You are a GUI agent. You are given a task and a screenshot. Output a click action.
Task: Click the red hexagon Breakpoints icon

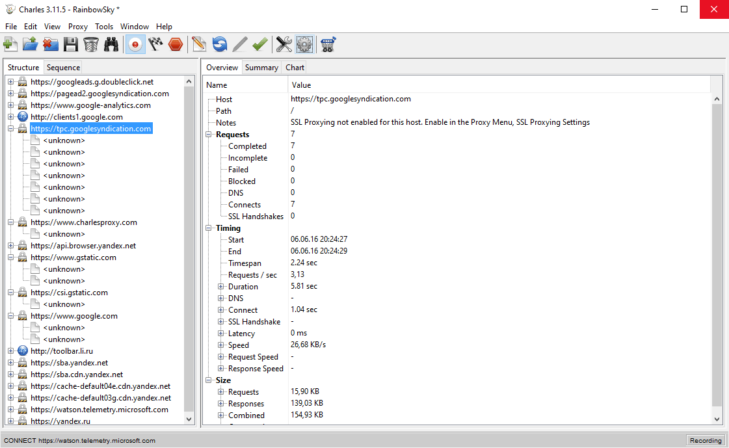tap(176, 45)
